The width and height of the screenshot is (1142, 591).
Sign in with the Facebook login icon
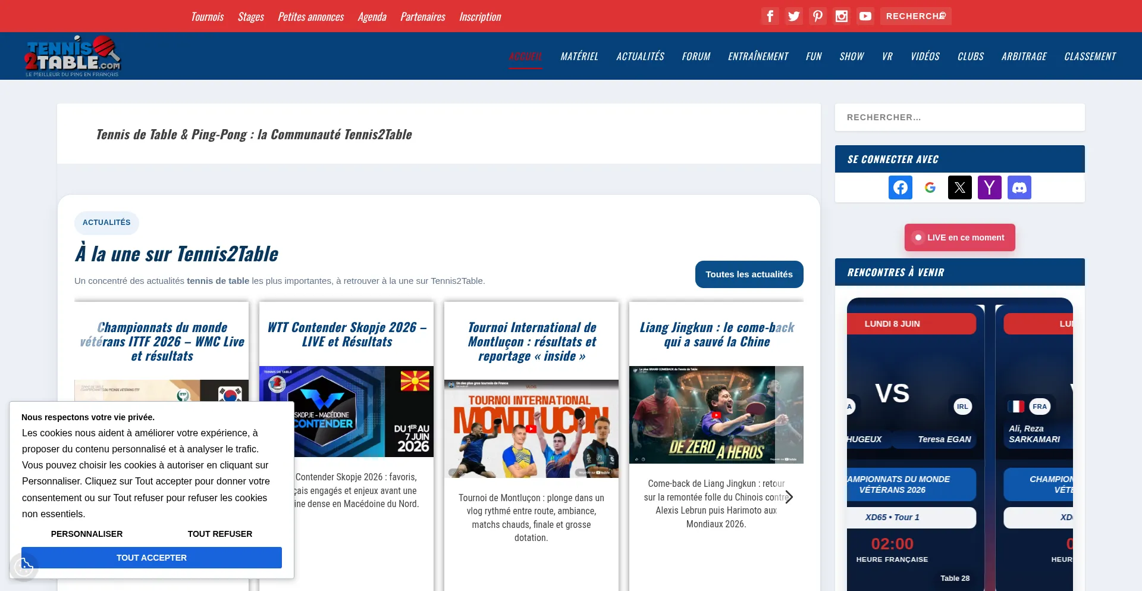[901, 187]
